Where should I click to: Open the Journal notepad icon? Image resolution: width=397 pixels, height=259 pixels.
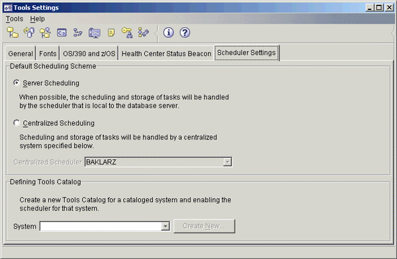coord(111,32)
